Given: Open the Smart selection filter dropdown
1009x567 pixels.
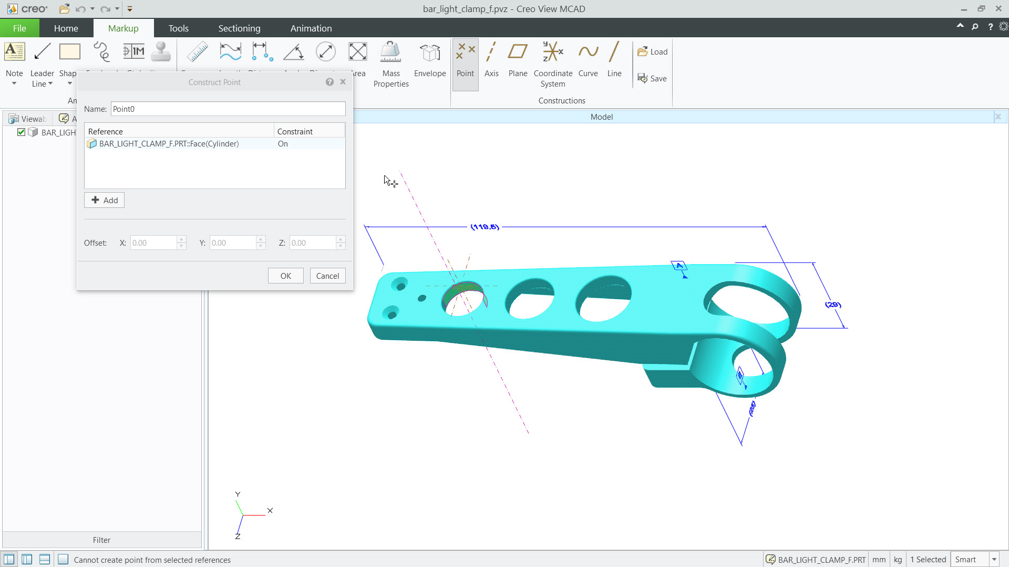Looking at the screenshot, I should pos(994,560).
